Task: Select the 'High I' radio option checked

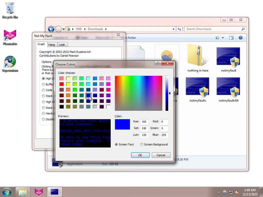Action: click(43, 78)
